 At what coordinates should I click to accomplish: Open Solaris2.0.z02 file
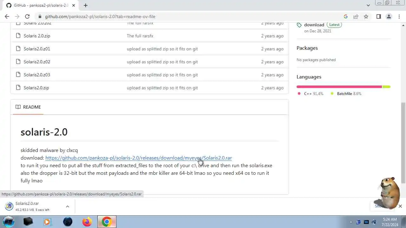[x=37, y=62]
